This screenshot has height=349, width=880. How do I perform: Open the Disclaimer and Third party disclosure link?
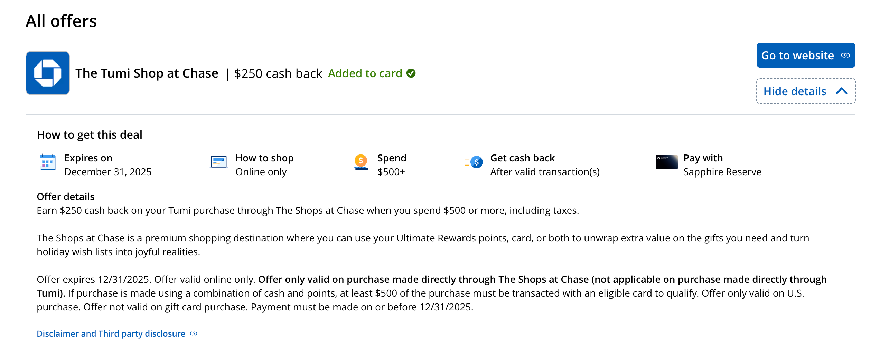coord(111,333)
